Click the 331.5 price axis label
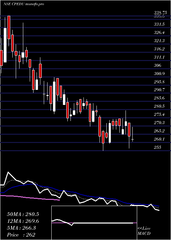The height and width of the screenshot is (240, 171). tap(159, 24)
